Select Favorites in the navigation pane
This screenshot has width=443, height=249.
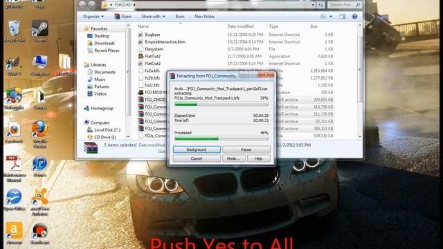(98, 29)
